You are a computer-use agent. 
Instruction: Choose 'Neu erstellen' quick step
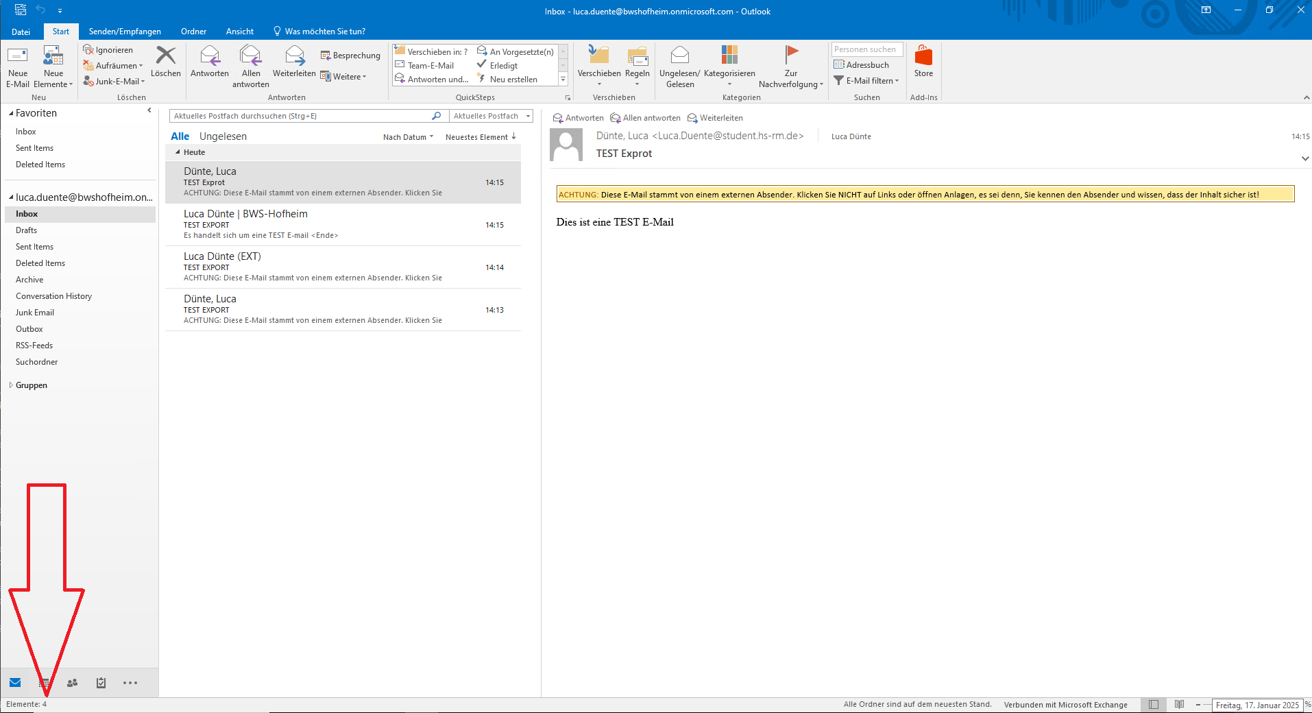tap(507, 79)
